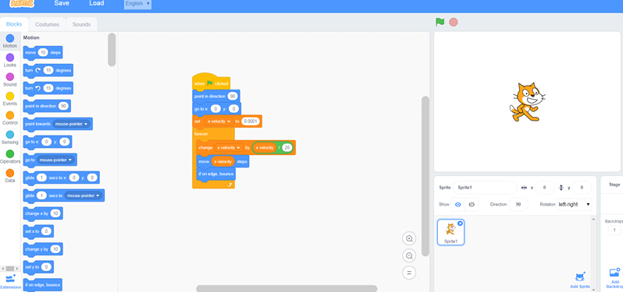The height and width of the screenshot is (292, 623).
Task: Click the change y by 10 block
Action: [x=43, y=249]
